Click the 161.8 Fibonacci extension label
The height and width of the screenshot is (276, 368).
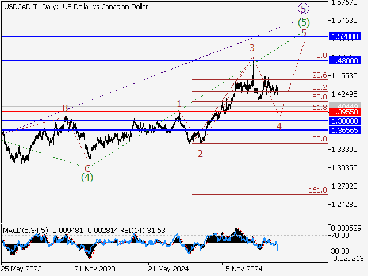[318, 190]
